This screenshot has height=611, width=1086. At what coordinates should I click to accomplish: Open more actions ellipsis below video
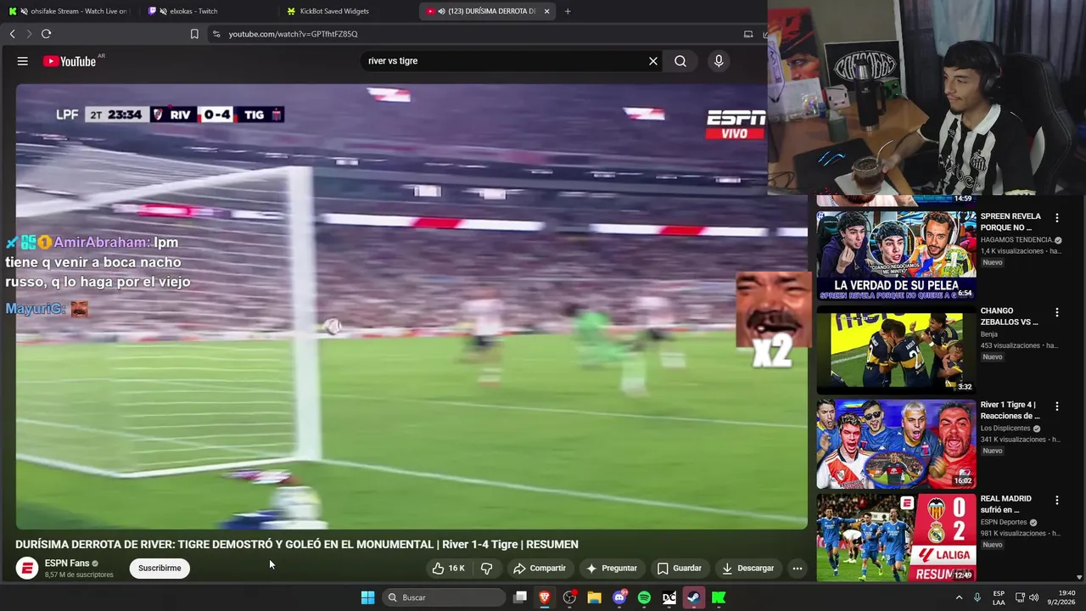pos(797,568)
